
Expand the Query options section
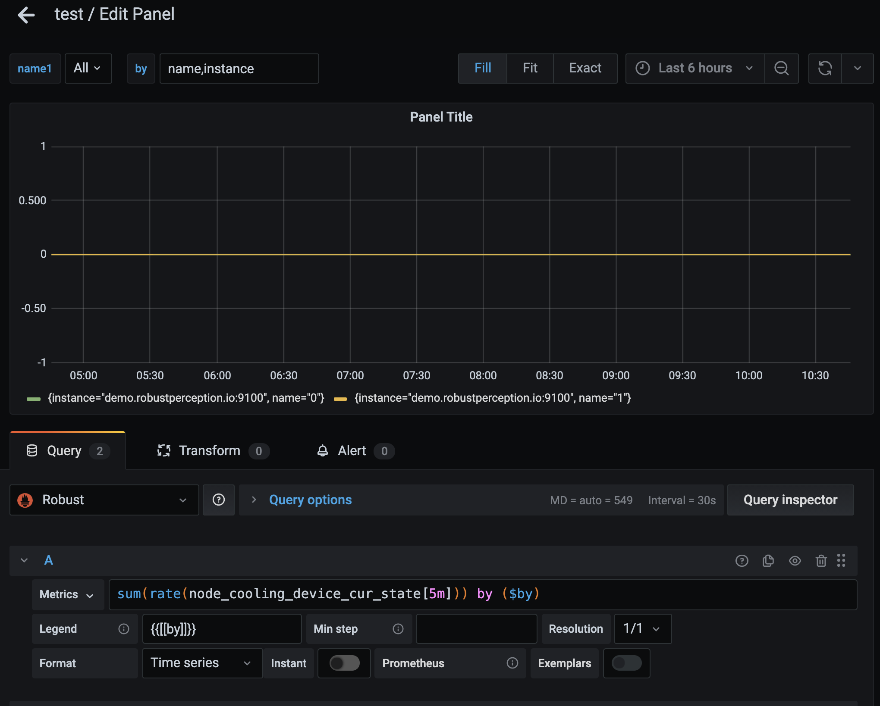point(310,500)
